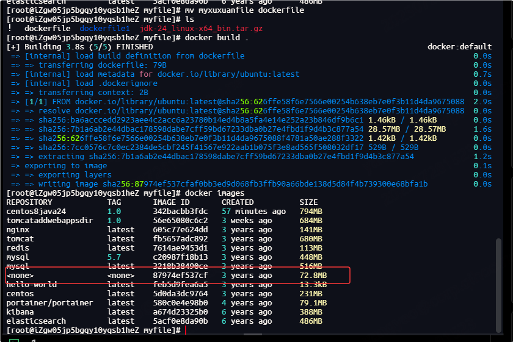This screenshot has width=513, height=342.
Task: Click the '1.42kB / 1.42kB' progress text
Action: click(x=402, y=138)
